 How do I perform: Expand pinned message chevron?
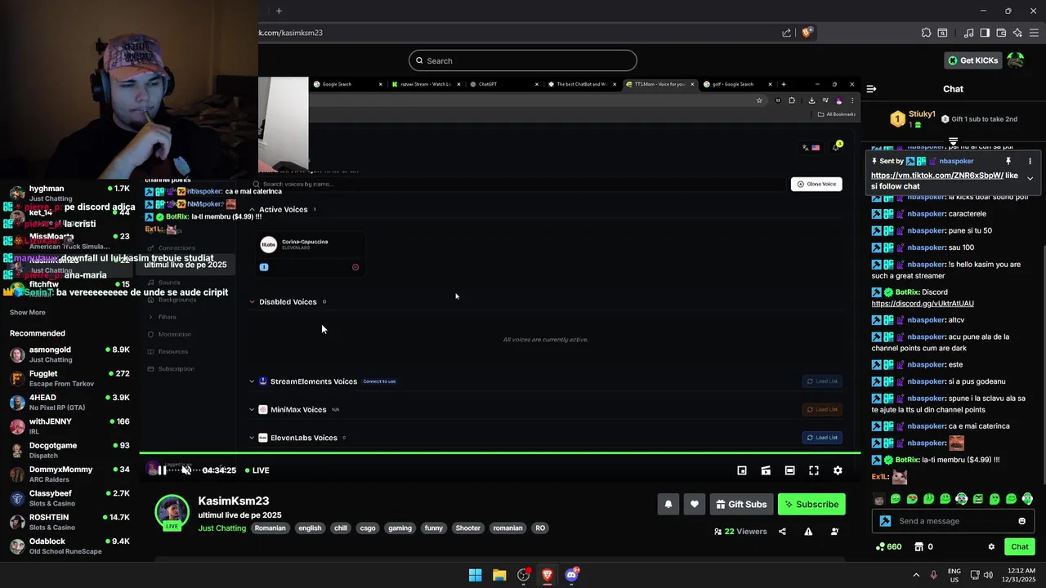coord(1030,178)
